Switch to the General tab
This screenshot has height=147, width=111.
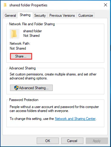[x=10, y=16]
